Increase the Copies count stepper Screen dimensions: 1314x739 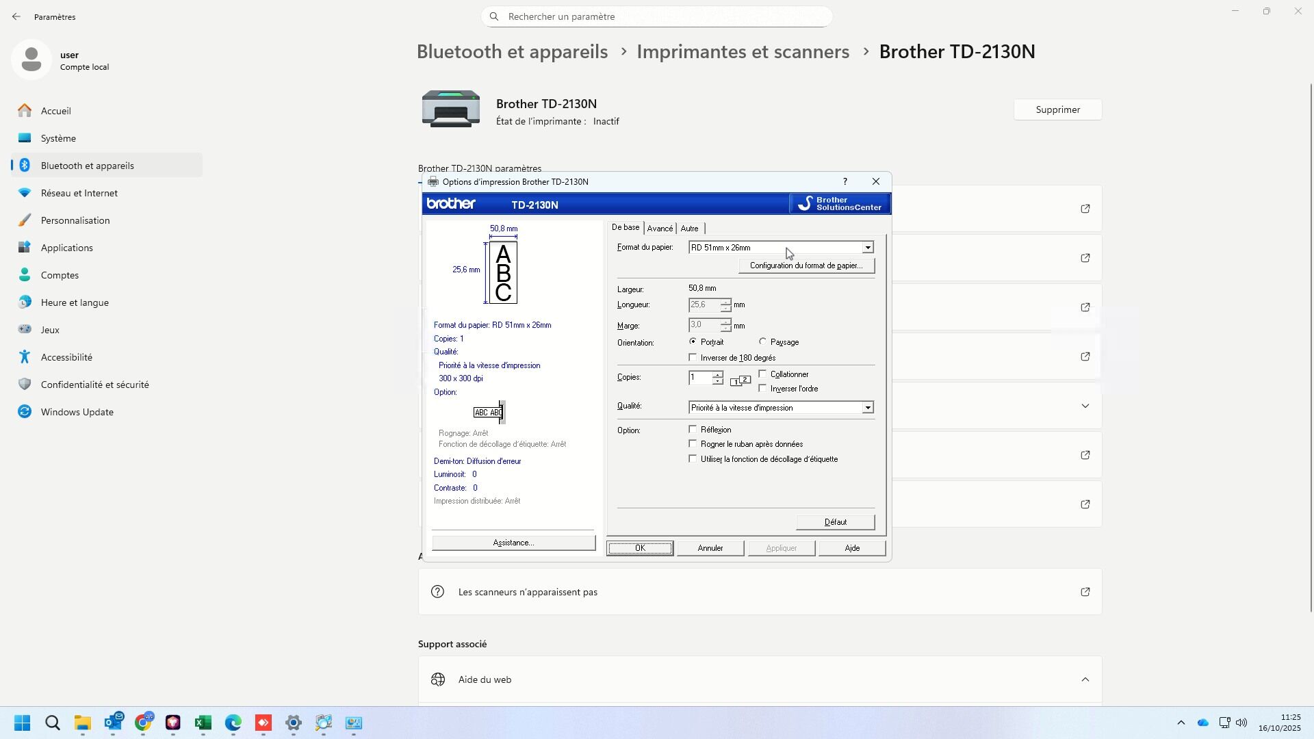coord(717,374)
